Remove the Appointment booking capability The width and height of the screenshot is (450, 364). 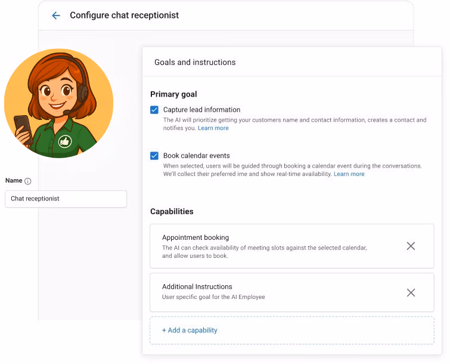[410, 246]
